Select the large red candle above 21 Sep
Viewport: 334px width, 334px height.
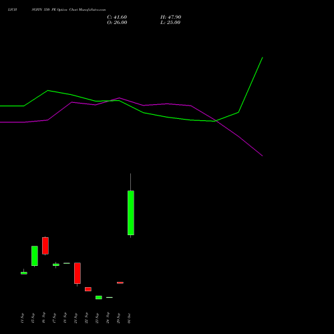click(77, 273)
